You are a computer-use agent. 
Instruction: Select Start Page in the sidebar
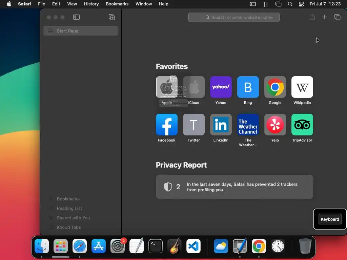click(81, 31)
